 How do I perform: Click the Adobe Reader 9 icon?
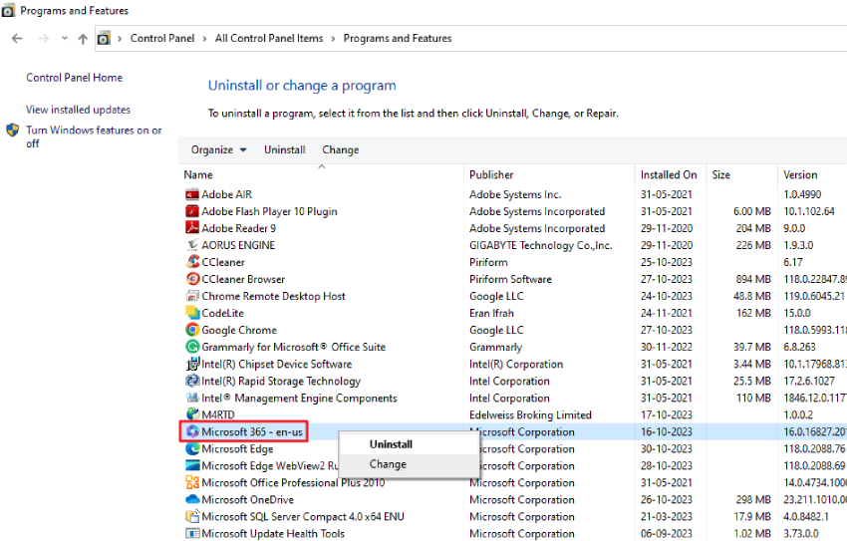point(193,228)
